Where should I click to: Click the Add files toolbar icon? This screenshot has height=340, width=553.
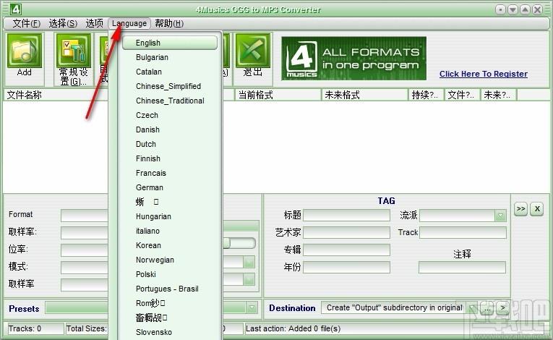(x=25, y=50)
